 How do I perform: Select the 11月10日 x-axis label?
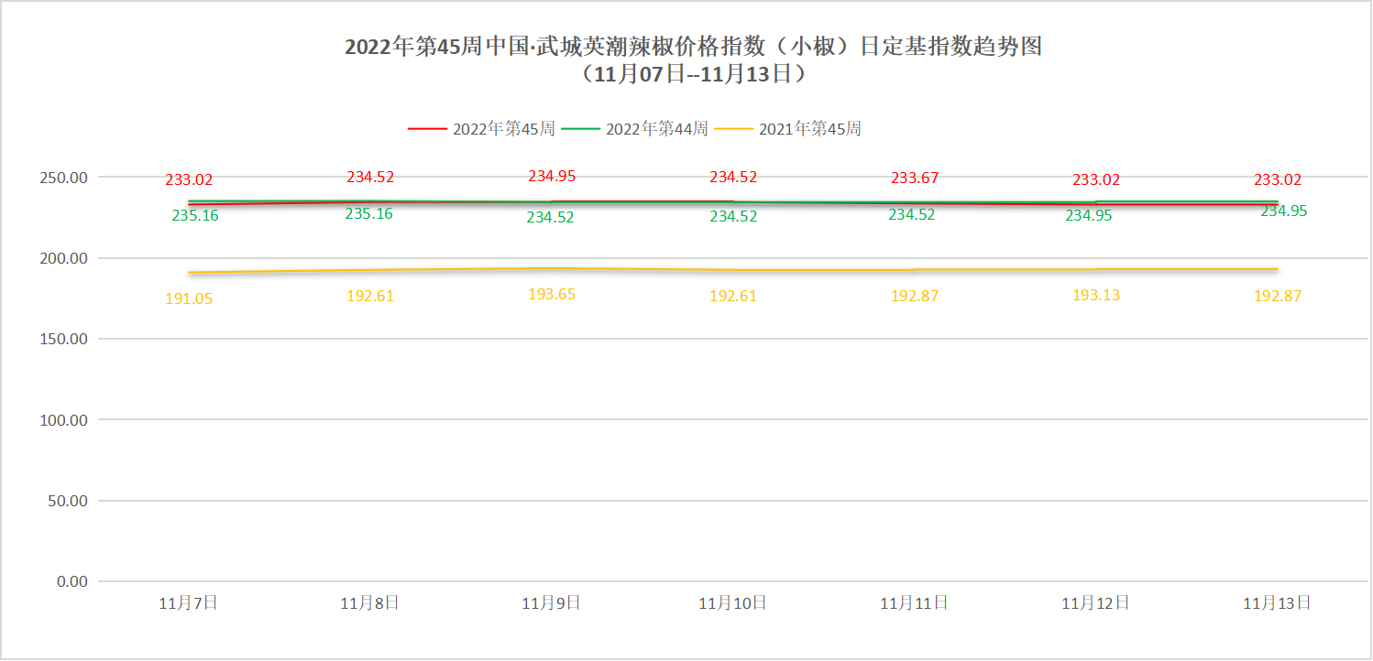click(x=733, y=603)
